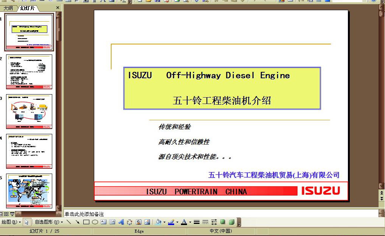
Task: Select slide 4 thumbnail
Action: 29,151
